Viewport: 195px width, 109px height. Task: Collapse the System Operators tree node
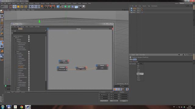click(12, 36)
